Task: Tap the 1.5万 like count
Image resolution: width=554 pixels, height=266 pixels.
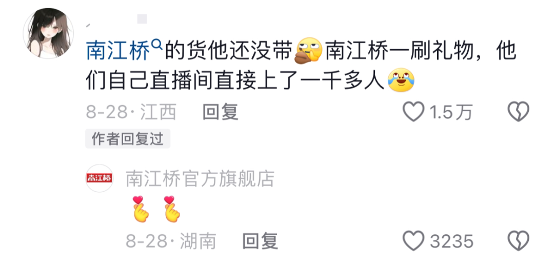Action: [x=450, y=113]
